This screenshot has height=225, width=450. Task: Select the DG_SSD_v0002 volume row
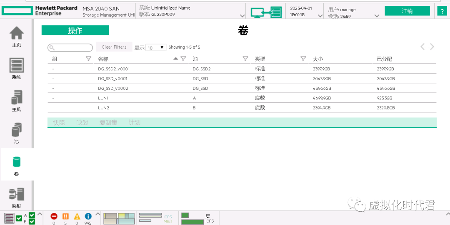242,88
